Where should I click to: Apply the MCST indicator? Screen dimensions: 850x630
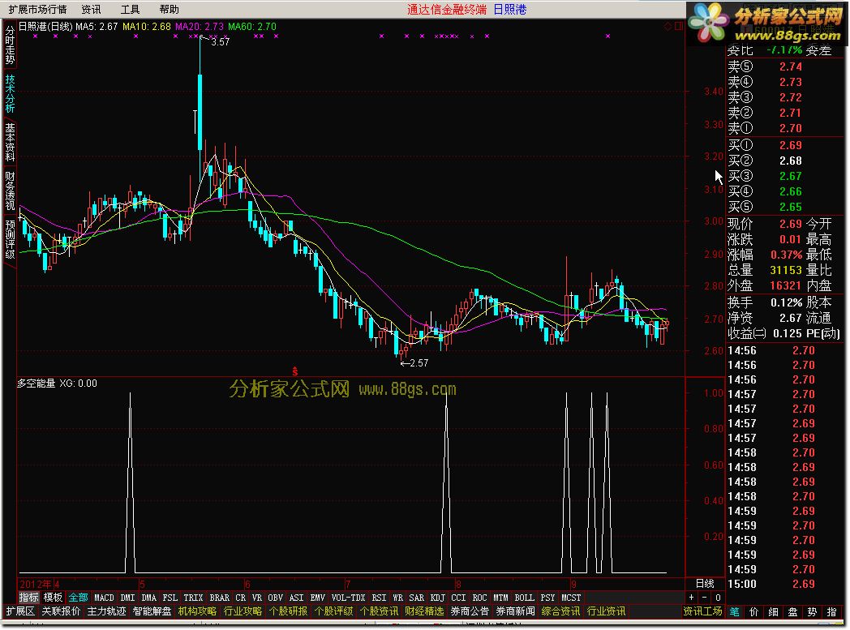pyautogui.click(x=571, y=598)
